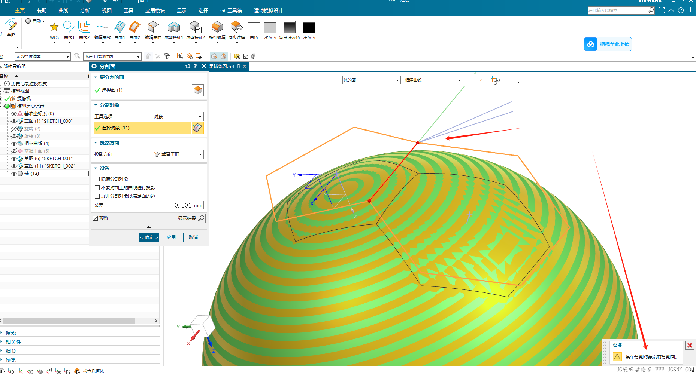
Task: Click the 取消 cancel button
Action: [x=193, y=237]
